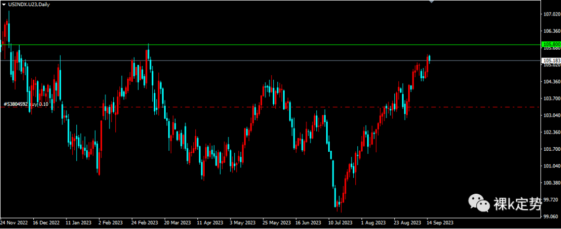Click the 106.360 price scale value
The width and height of the screenshot is (561, 229).
click(551, 31)
